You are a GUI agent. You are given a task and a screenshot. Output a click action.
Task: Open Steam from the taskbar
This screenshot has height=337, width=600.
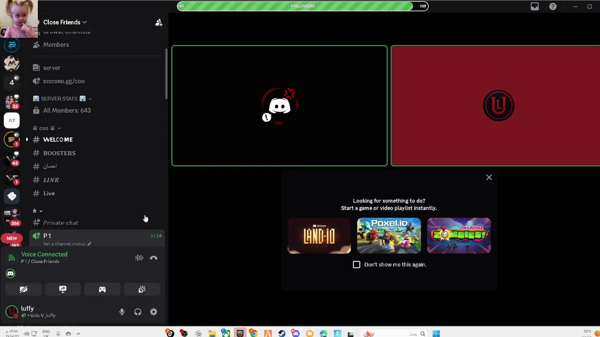coord(282,333)
